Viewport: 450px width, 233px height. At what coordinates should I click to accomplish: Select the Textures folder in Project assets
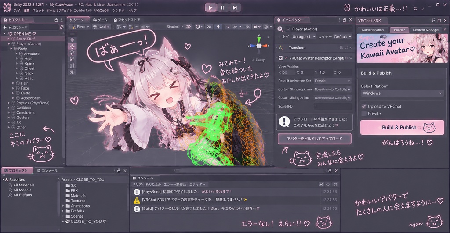click(x=76, y=201)
